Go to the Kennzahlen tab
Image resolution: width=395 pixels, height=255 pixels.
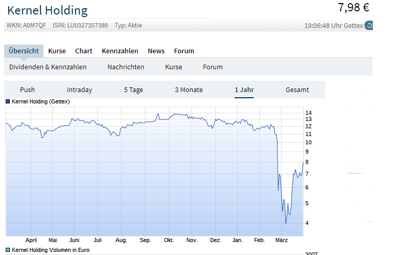tap(120, 51)
